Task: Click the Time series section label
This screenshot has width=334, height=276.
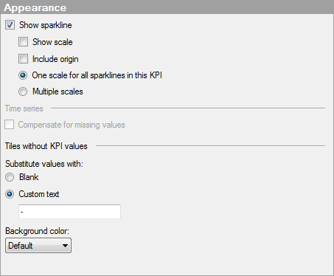Action: [x=24, y=108]
